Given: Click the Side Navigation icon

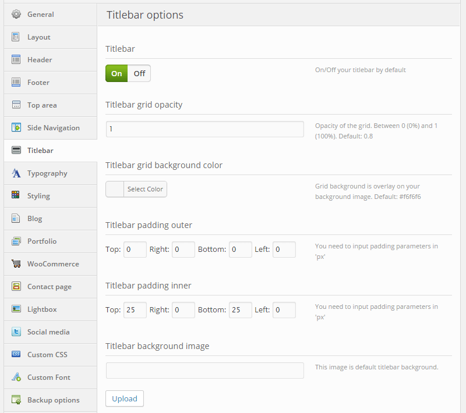Looking at the screenshot, I should pyautogui.click(x=16, y=128).
